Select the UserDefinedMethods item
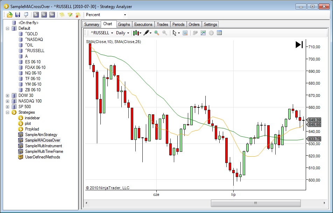The width and height of the screenshot is (333, 213). (42, 157)
